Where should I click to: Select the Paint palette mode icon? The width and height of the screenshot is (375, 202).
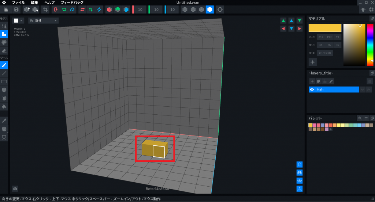[4, 42]
